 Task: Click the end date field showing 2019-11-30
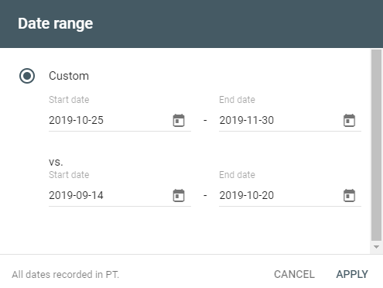click(290, 120)
